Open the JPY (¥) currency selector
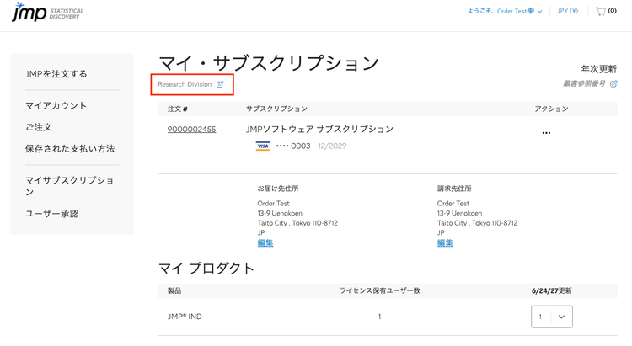Screen dimensions: 632x346 (567, 11)
